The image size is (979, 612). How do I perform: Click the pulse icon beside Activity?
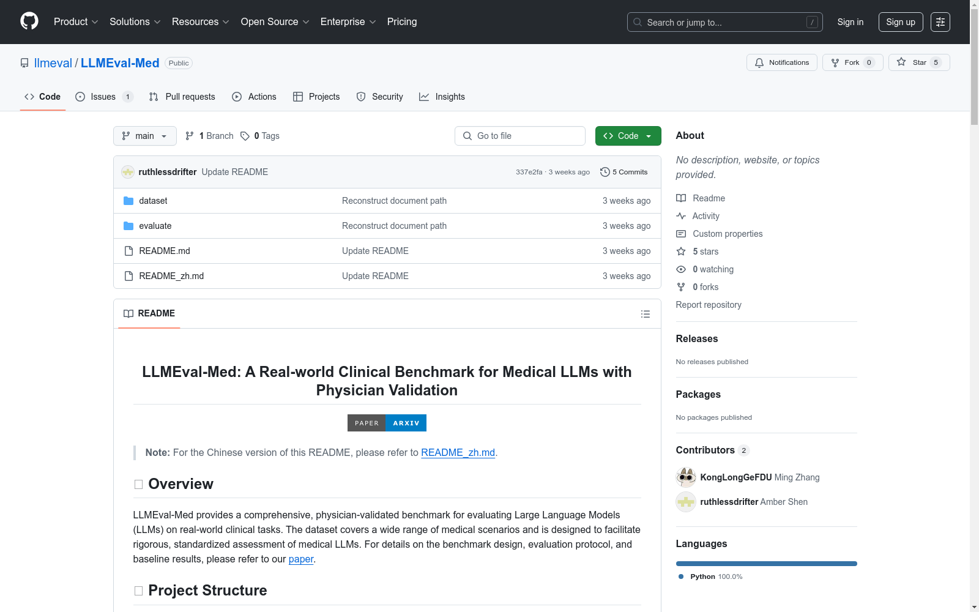(x=681, y=216)
